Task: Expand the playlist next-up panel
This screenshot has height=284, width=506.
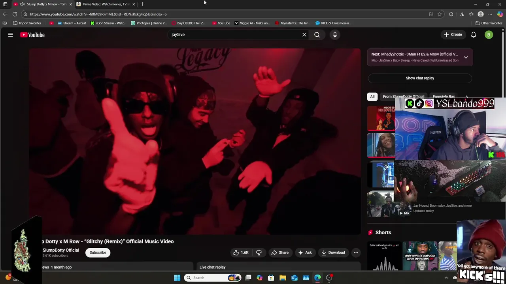Action: pyautogui.click(x=466, y=57)
